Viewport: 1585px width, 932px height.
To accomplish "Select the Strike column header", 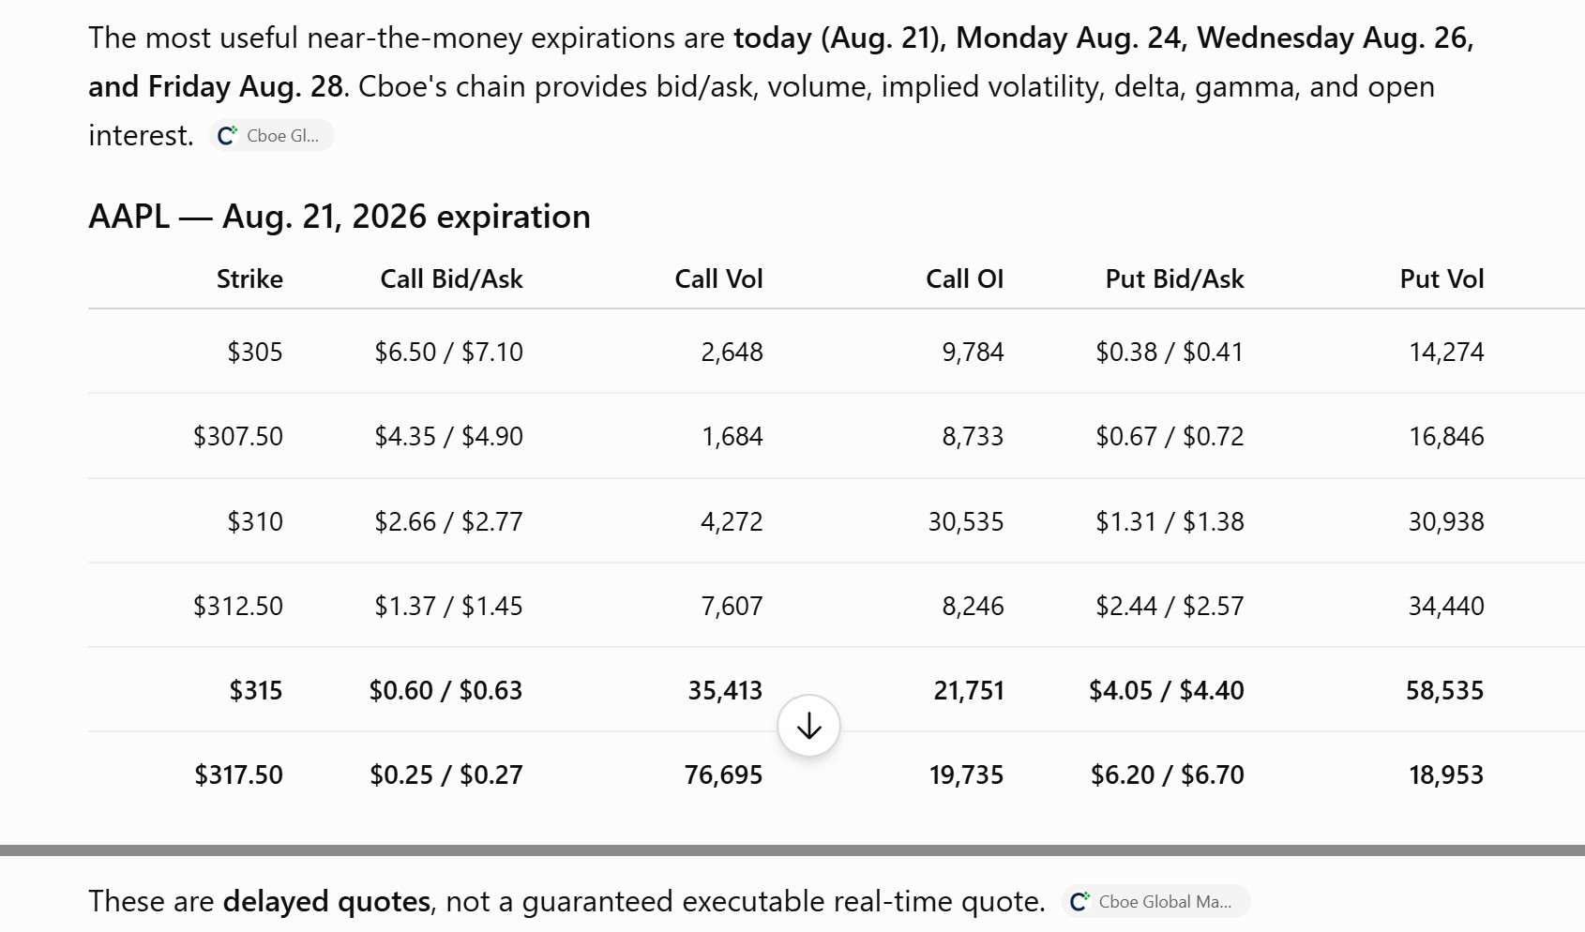I will point(249,278).
